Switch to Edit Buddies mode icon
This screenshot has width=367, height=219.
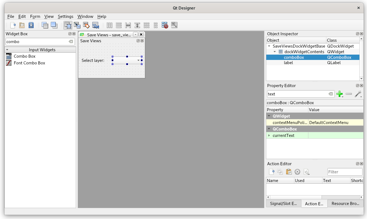click(86, 25)
